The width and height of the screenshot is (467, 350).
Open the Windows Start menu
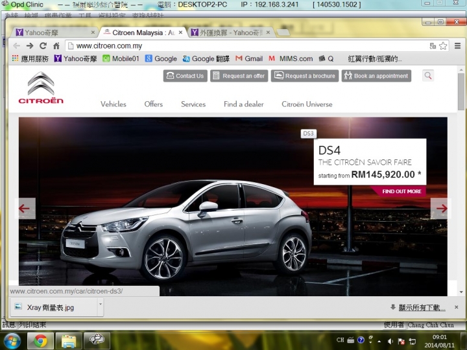coord(11,341)
